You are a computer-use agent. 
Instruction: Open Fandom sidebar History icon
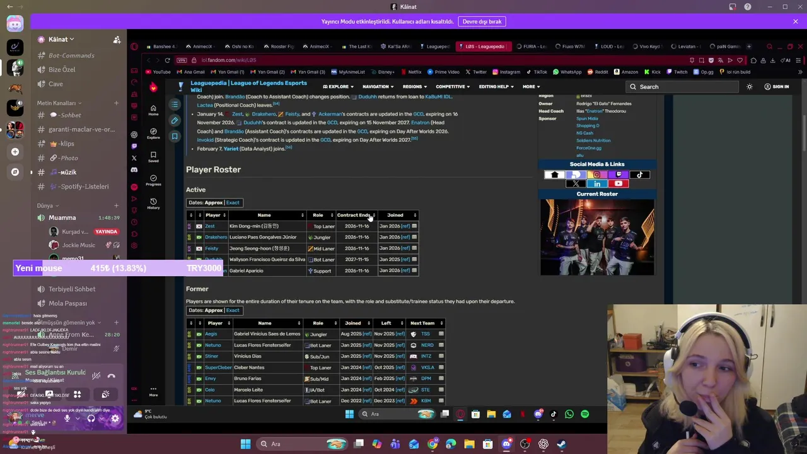(153, 203)
